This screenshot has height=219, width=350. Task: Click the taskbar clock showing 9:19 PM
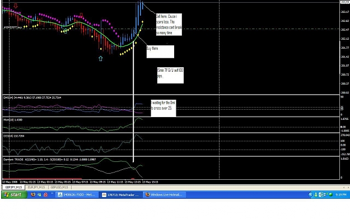coord(341,195)
